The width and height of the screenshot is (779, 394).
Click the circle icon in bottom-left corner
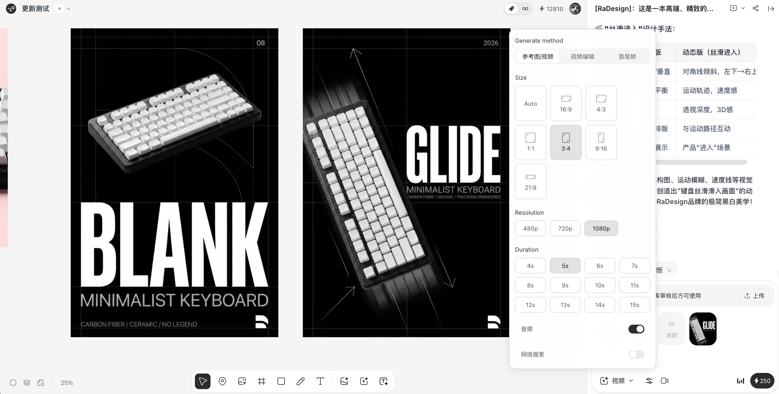pos(13,383)
